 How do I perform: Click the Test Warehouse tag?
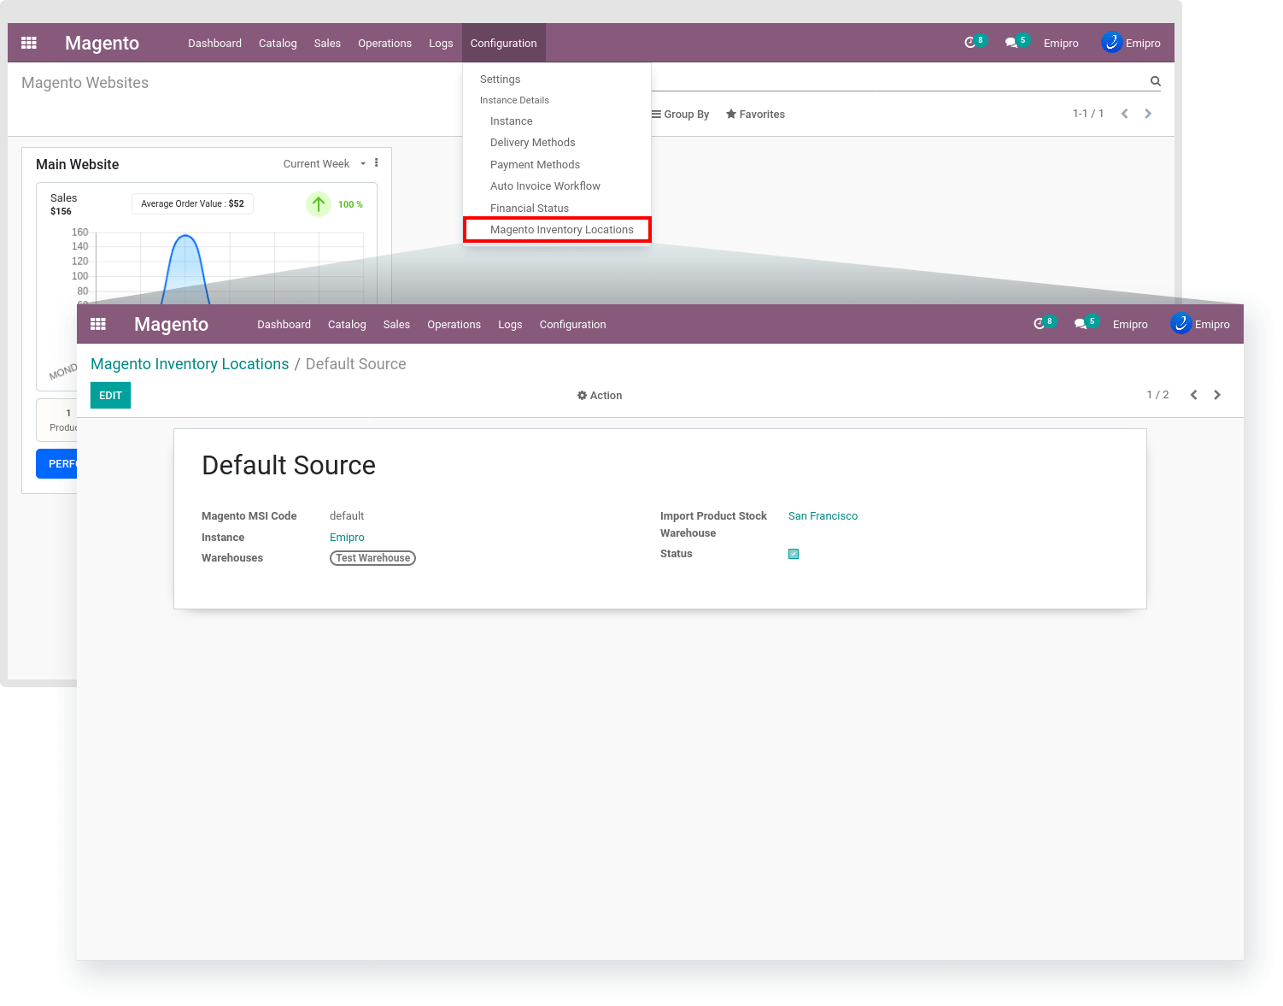372,558
